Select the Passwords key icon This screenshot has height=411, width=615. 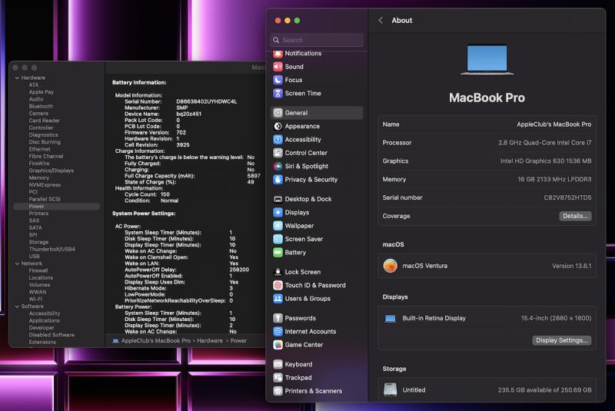click(x=278, y=318)
